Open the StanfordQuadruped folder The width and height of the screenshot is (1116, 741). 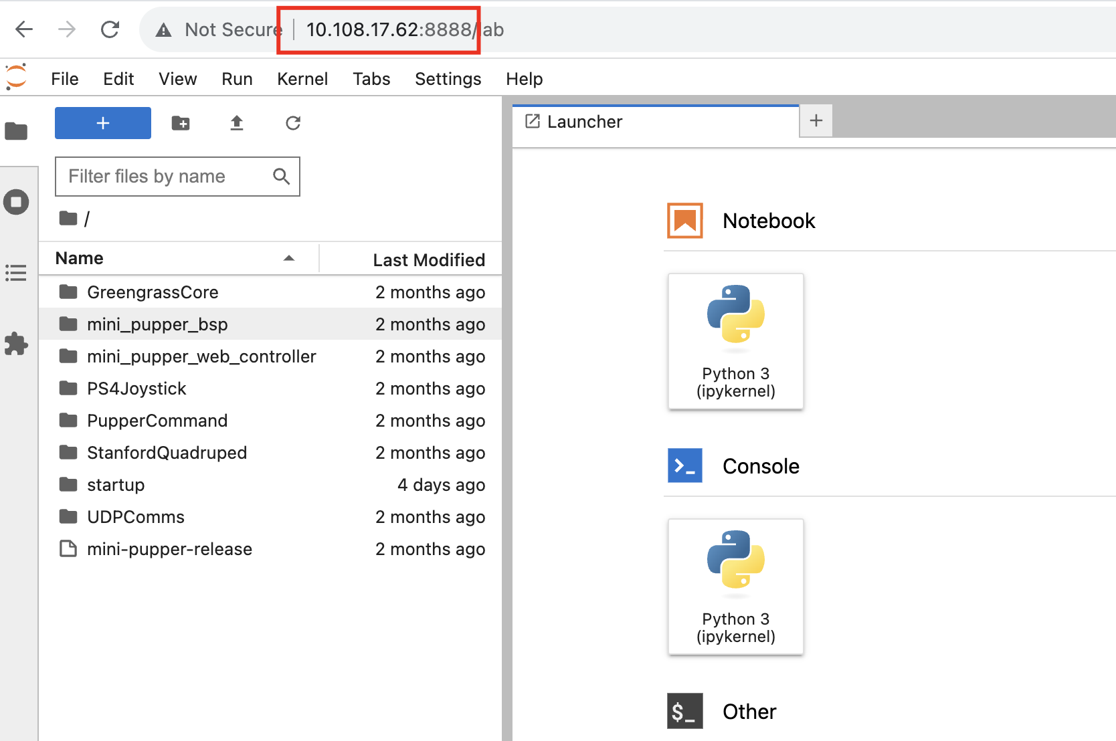click(x=167, y=453)
